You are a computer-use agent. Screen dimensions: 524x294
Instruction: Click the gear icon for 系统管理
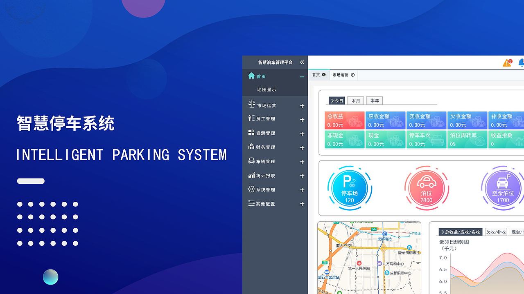coord(252,189)
